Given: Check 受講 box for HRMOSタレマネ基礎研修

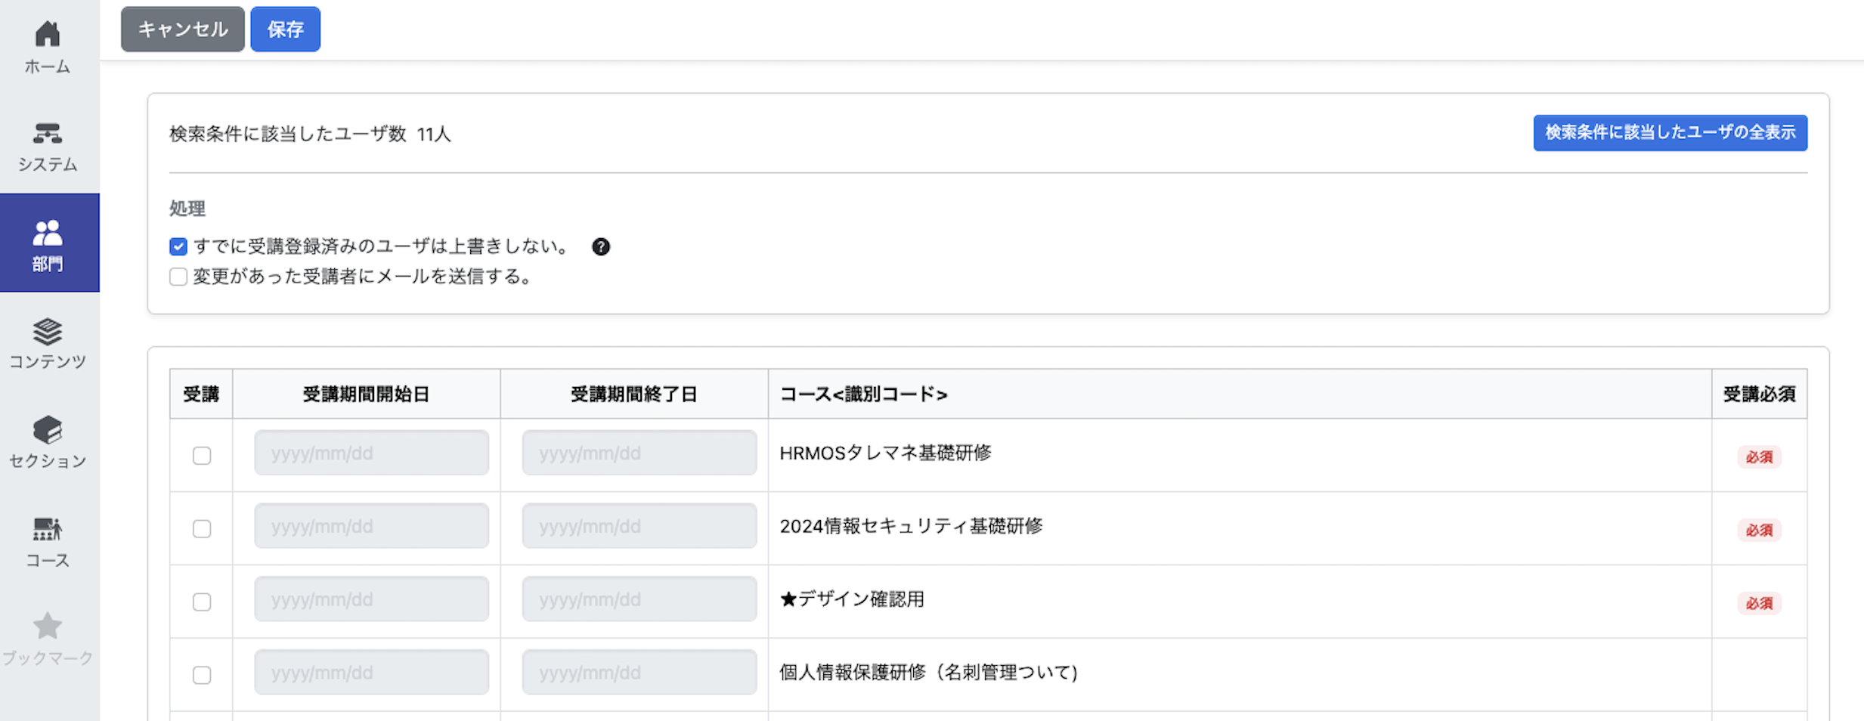Looking at the screenshot, I should (x=202, y=456).
